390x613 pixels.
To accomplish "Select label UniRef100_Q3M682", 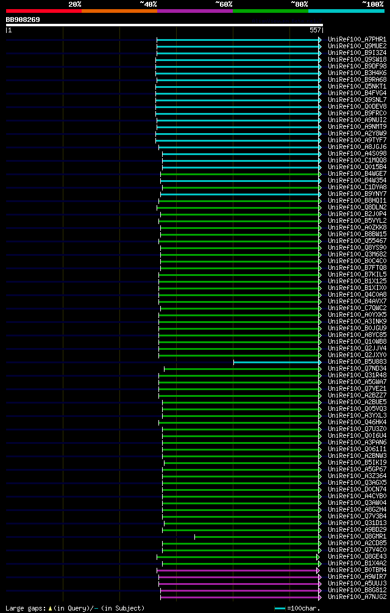I will point(357,255).
